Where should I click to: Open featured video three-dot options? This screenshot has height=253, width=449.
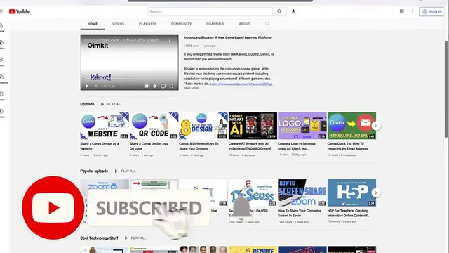(170, 41)
